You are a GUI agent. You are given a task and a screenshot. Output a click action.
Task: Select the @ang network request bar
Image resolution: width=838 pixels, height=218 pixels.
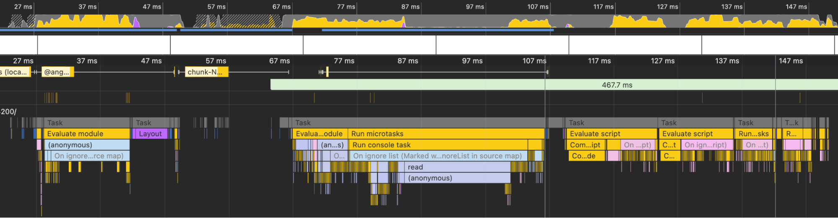pos(57,72)
